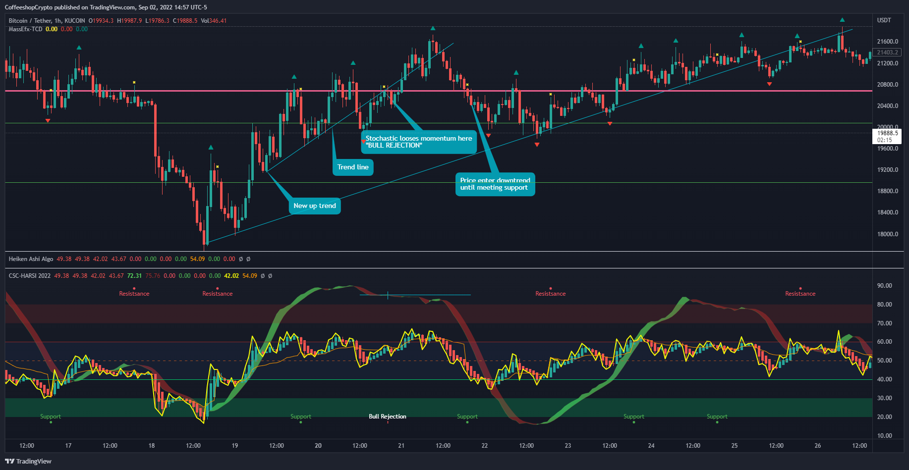Click the 19200.0 price scale label
Screen dimensions: 909x470
tap(888, 170)
